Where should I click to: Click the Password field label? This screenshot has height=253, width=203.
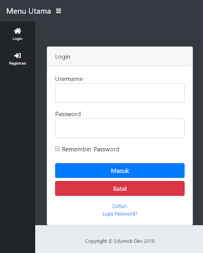click(68, 114)
